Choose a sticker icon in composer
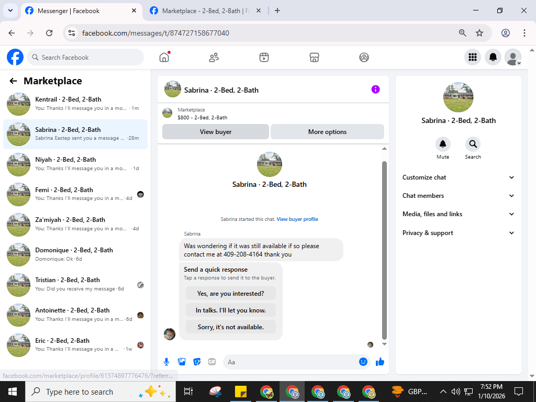Screen dimensions: 536x402 tap(197, 362)
